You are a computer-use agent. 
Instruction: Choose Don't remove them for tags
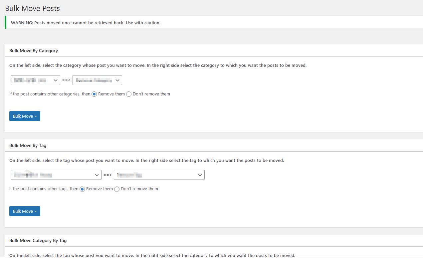117,189
